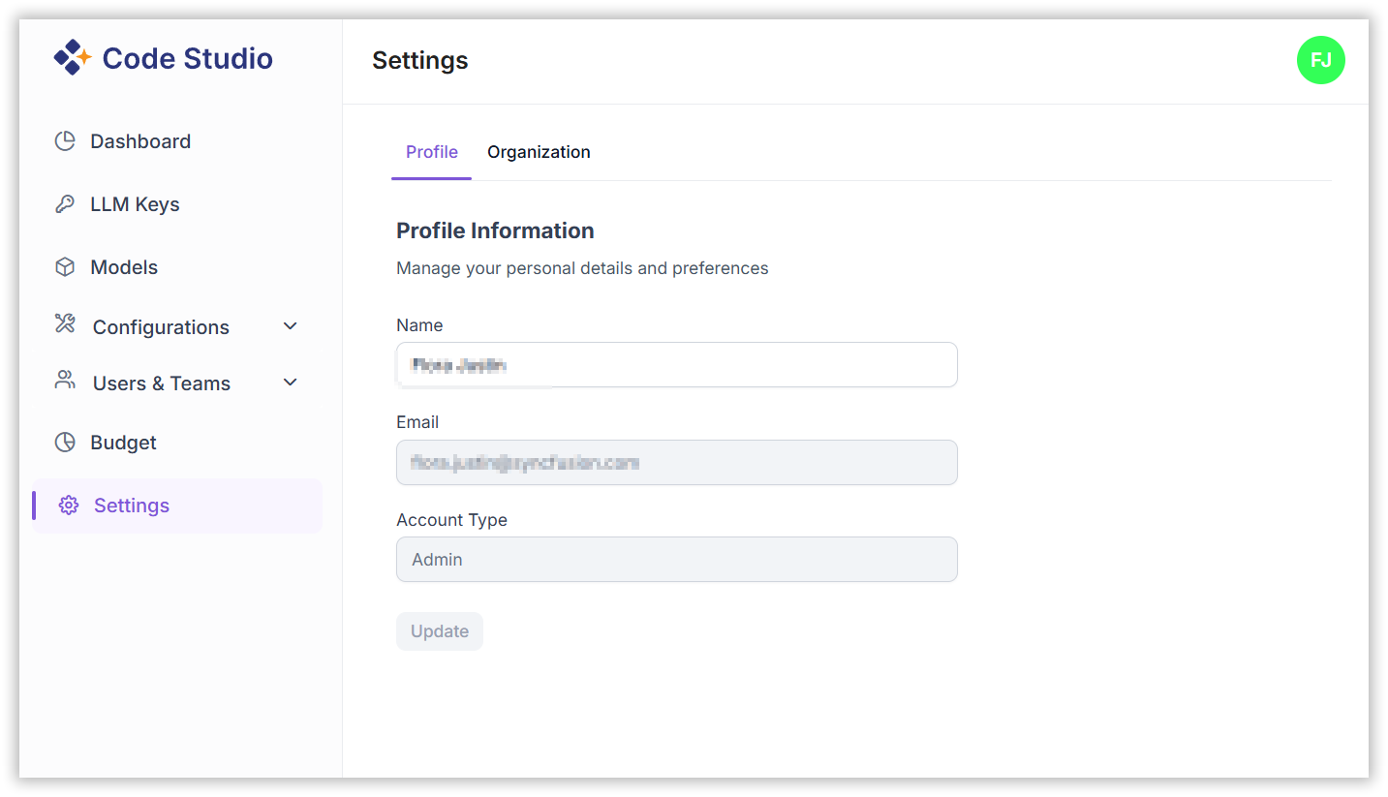Click inside the Name input field

point(676,364)
